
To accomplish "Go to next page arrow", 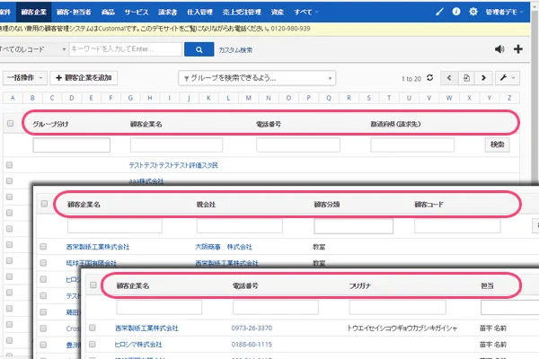I will tap(484, 78).
